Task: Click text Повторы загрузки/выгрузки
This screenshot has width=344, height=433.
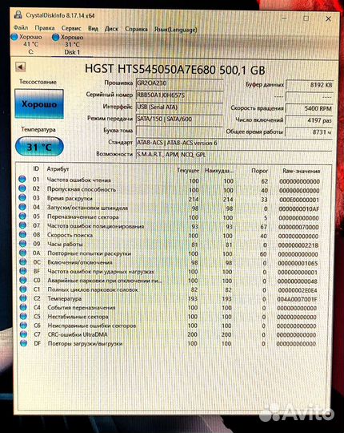Action: (x=85, y=343)
